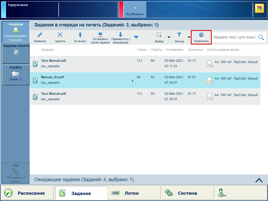Click Возобновить resume play button
Viewport: 268px width, 201px height.
click(135, 10)
